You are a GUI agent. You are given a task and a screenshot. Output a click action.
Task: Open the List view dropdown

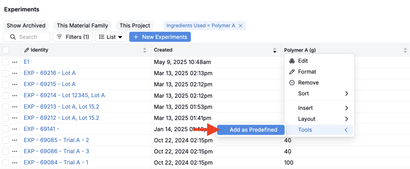111,37
